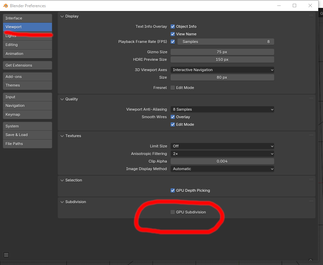Screen dimensions: 323x265
Task: Open the Viewport Anti-Aliasing dropdown
Action: [x=222, y=109]
